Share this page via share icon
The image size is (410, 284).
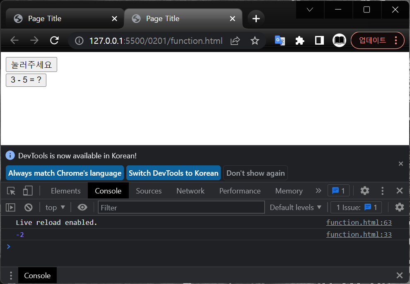pyautogui.click(x=235, y=41)
